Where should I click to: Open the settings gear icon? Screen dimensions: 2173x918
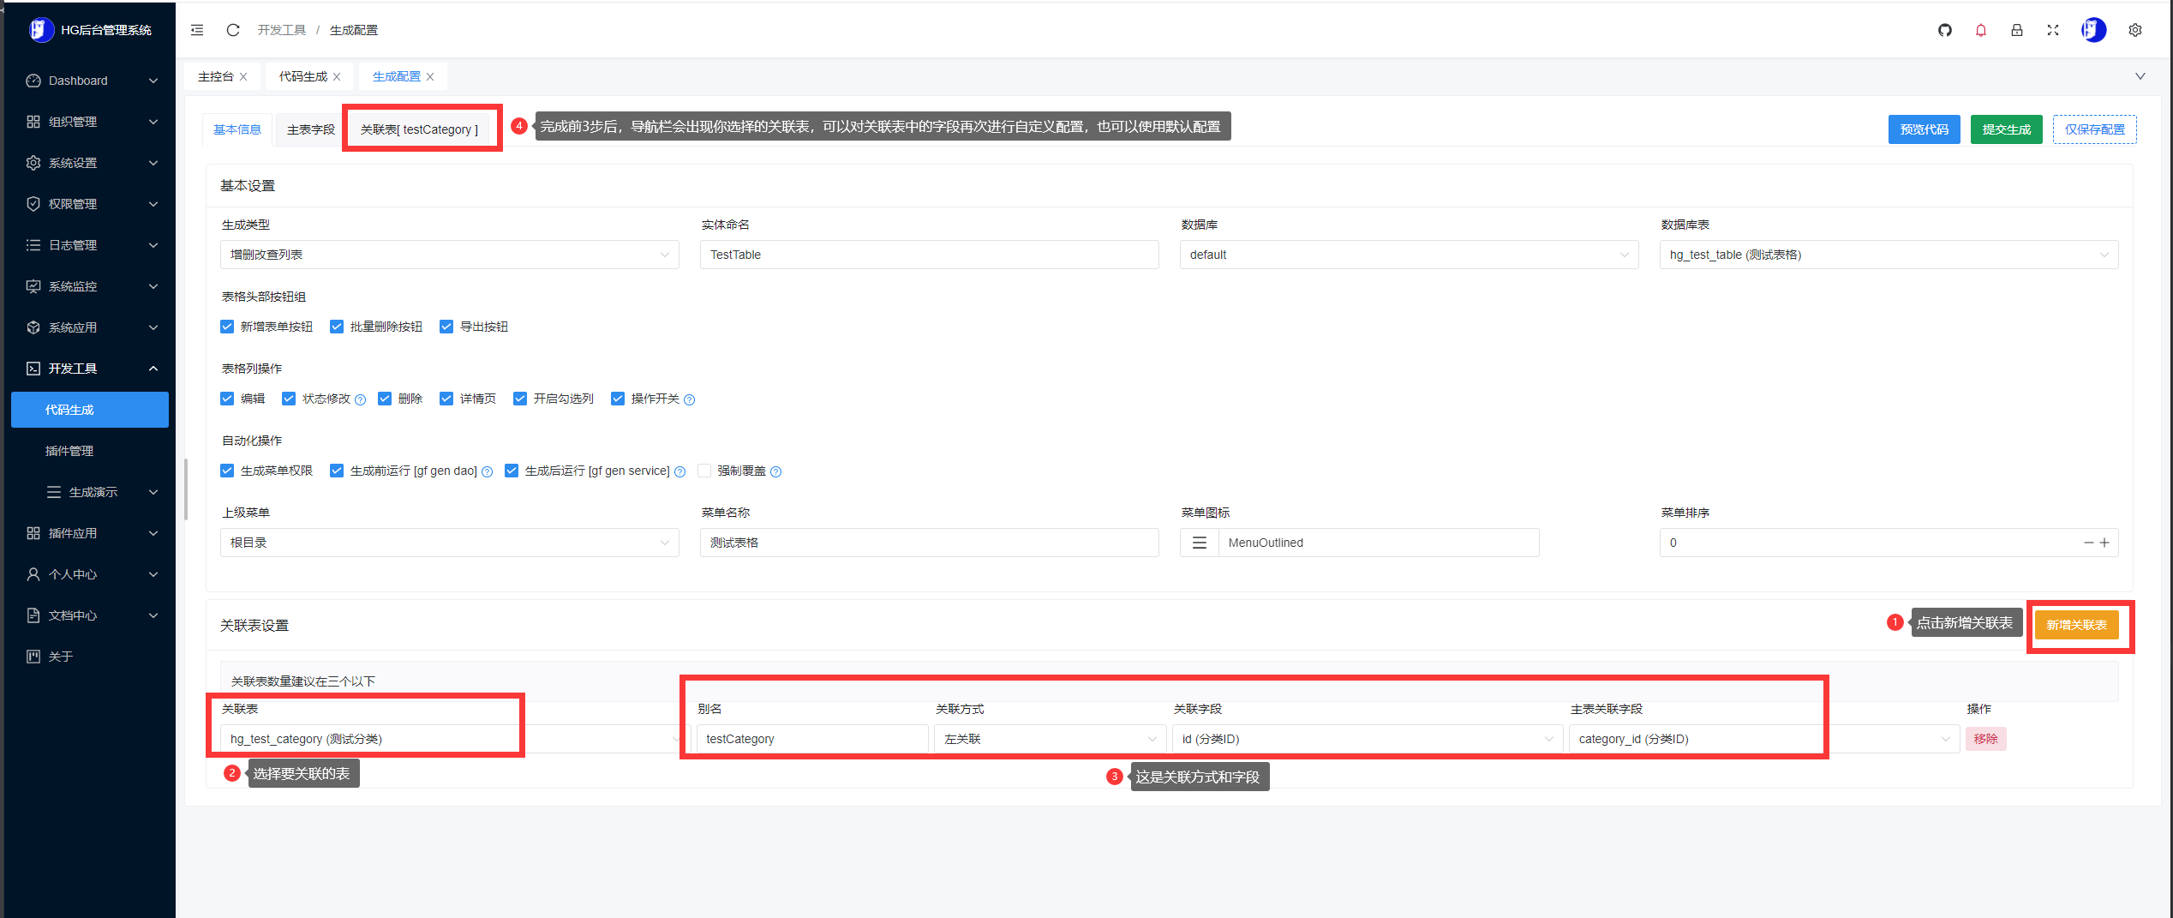(2134, 30)
